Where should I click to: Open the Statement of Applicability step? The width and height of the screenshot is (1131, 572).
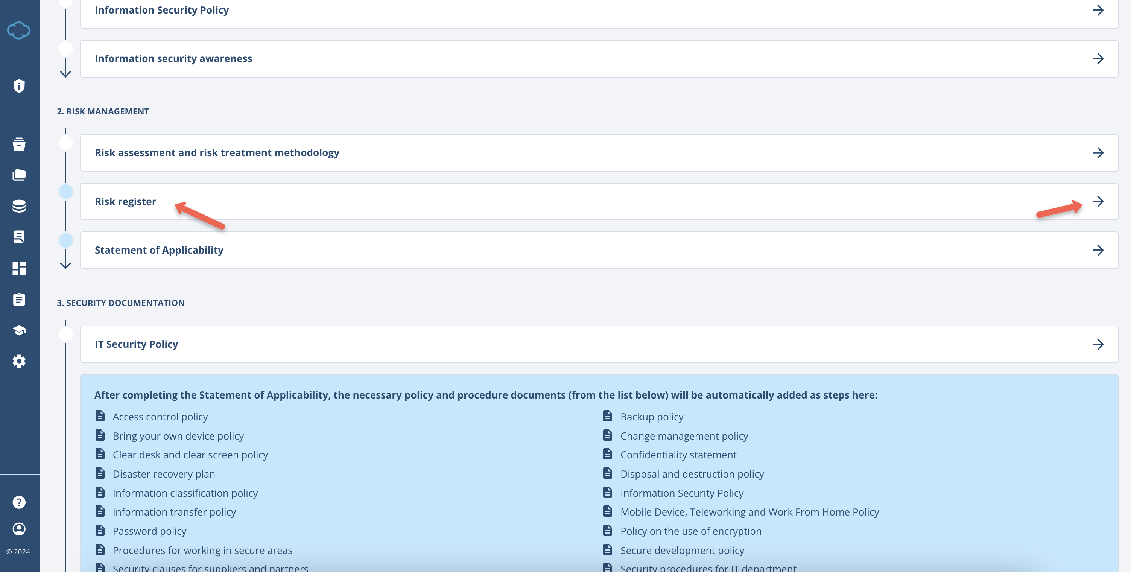[x=1099, y=250]
